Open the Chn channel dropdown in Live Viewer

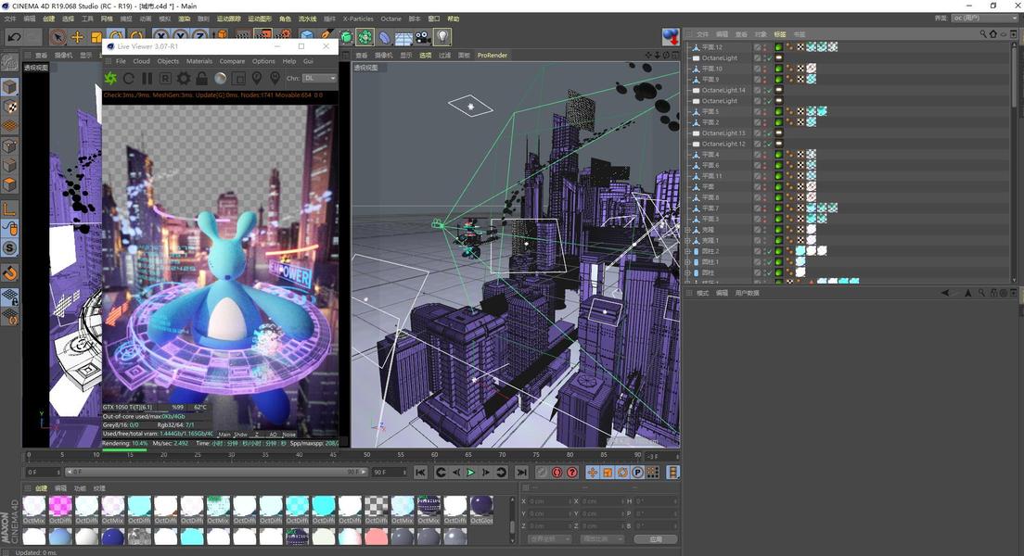319,79
